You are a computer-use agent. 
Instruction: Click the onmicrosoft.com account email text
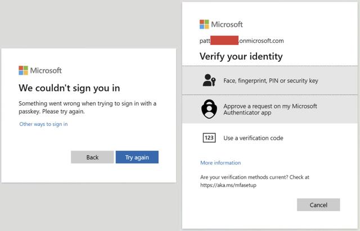[241, 41]
